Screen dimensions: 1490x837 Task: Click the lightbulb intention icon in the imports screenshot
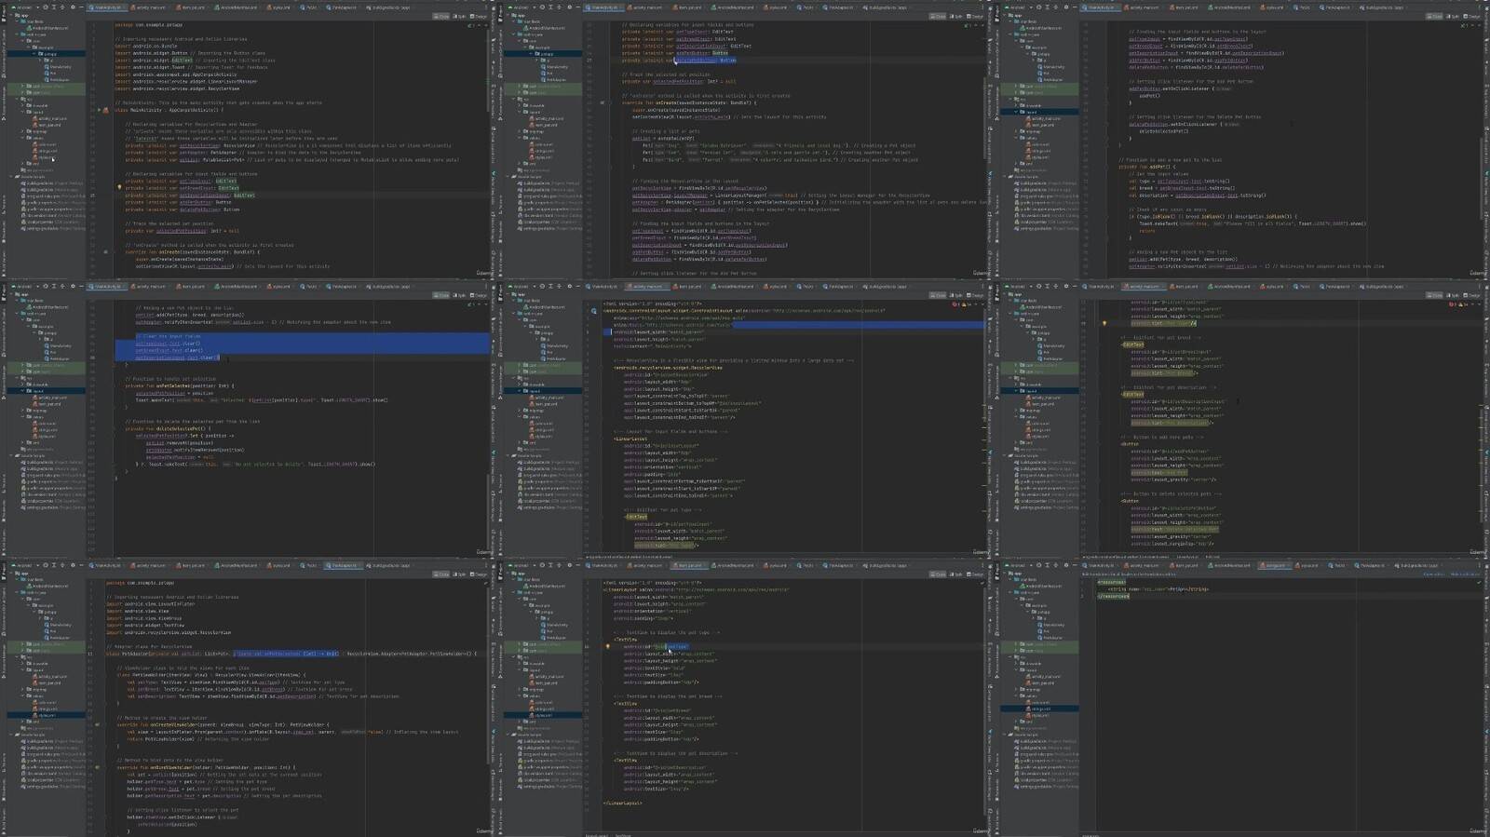tap(119, 188)
